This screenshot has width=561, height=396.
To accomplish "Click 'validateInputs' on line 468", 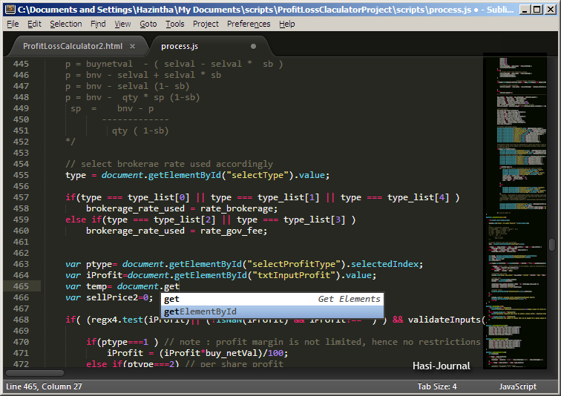I will [x=444, y=320].
